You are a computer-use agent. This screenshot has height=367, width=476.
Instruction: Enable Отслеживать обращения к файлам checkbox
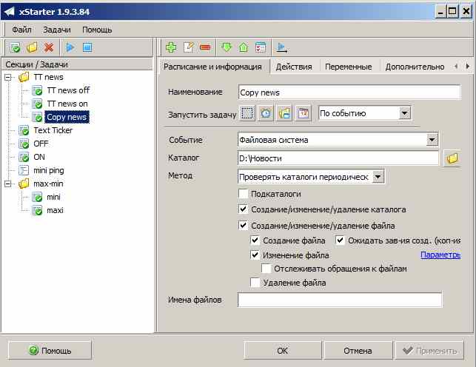tap(267, 269)
